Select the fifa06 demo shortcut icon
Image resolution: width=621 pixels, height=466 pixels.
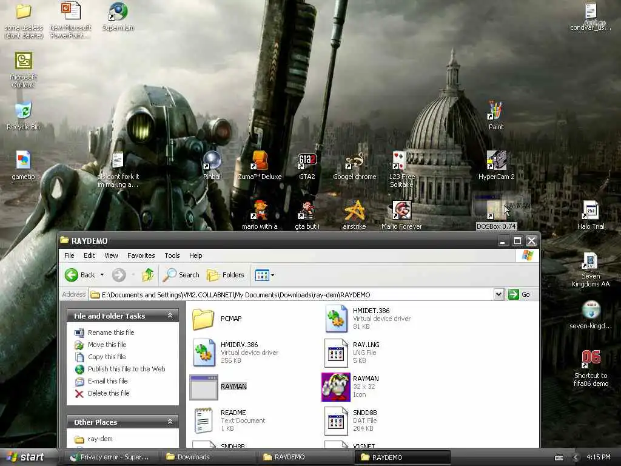coord(591,368)
